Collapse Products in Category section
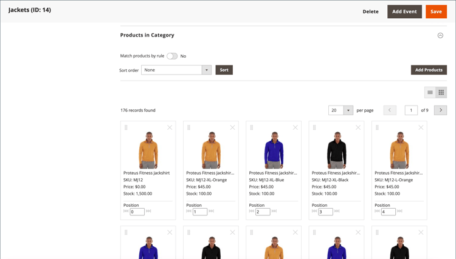The width and height of the screenshot is (456, 259). point(440,35)
